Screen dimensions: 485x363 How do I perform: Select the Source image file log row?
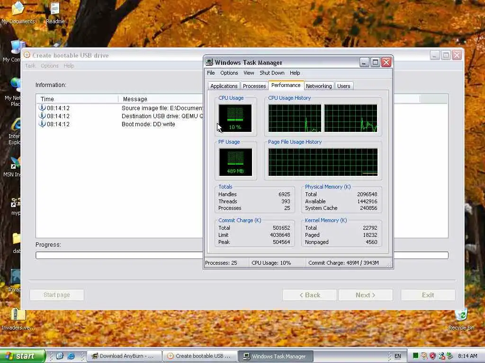[120, 108]
